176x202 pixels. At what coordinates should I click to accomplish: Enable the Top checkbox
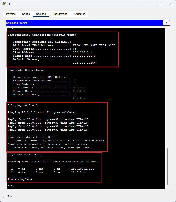coord(5,196)
